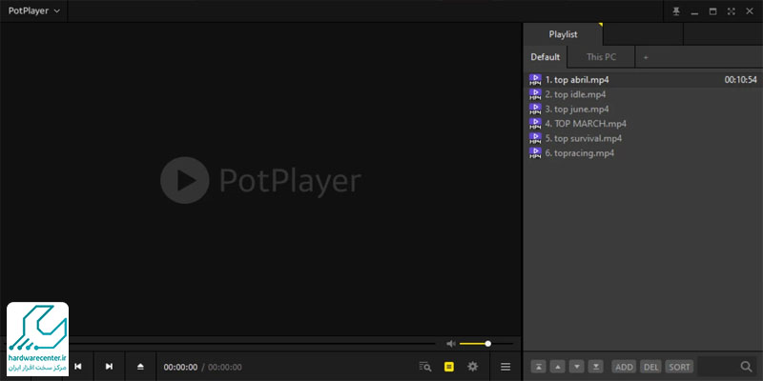Move selected playlist item down one
Image resolution: width=763 pixels, height=381 pixels.
577,367
